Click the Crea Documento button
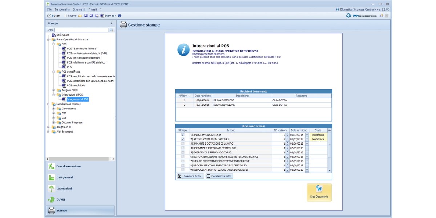436x218 pixels. coord(319,192)
